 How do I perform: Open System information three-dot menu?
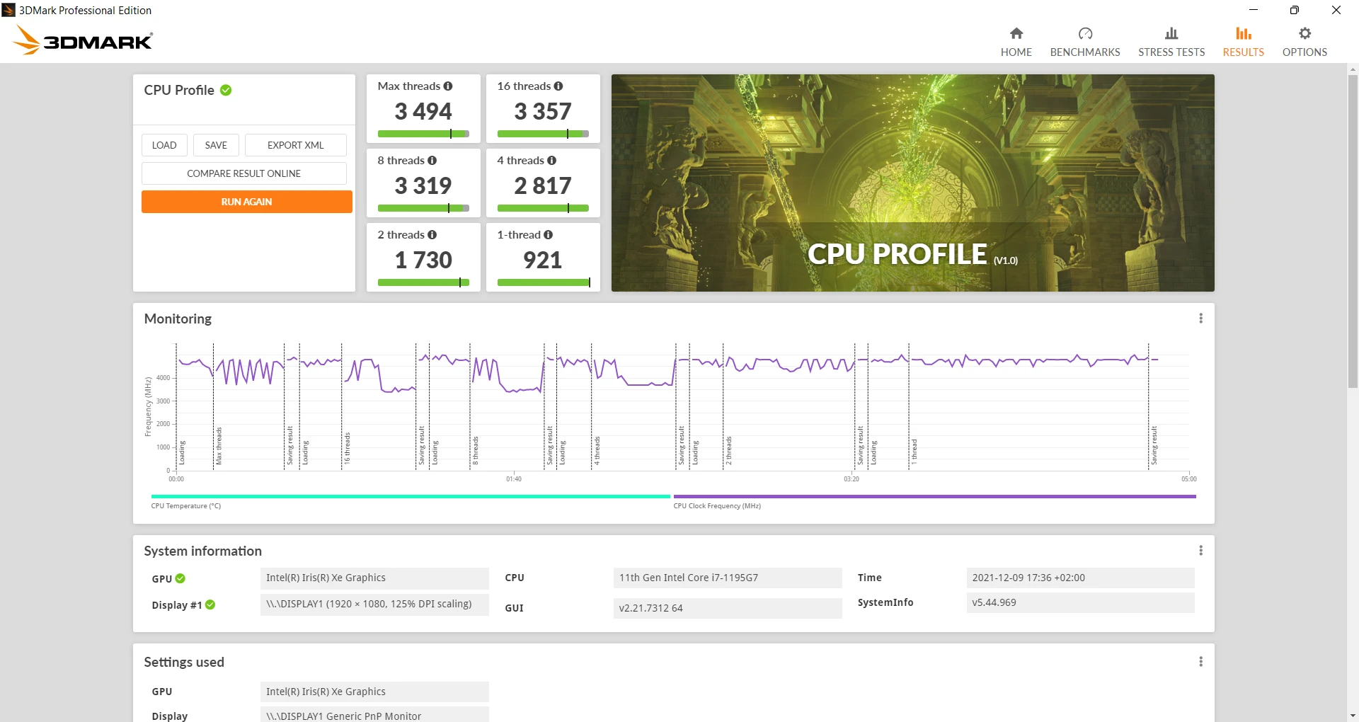click(1201, 551)
